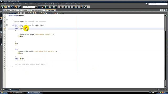The width and height of the screenshot is (168, 94).
Task: Switch to While.java - свойства tab
Action: 10,10
